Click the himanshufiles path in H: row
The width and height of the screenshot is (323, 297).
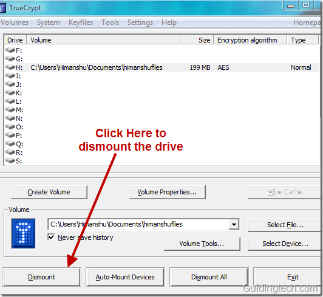coord(97,67)
